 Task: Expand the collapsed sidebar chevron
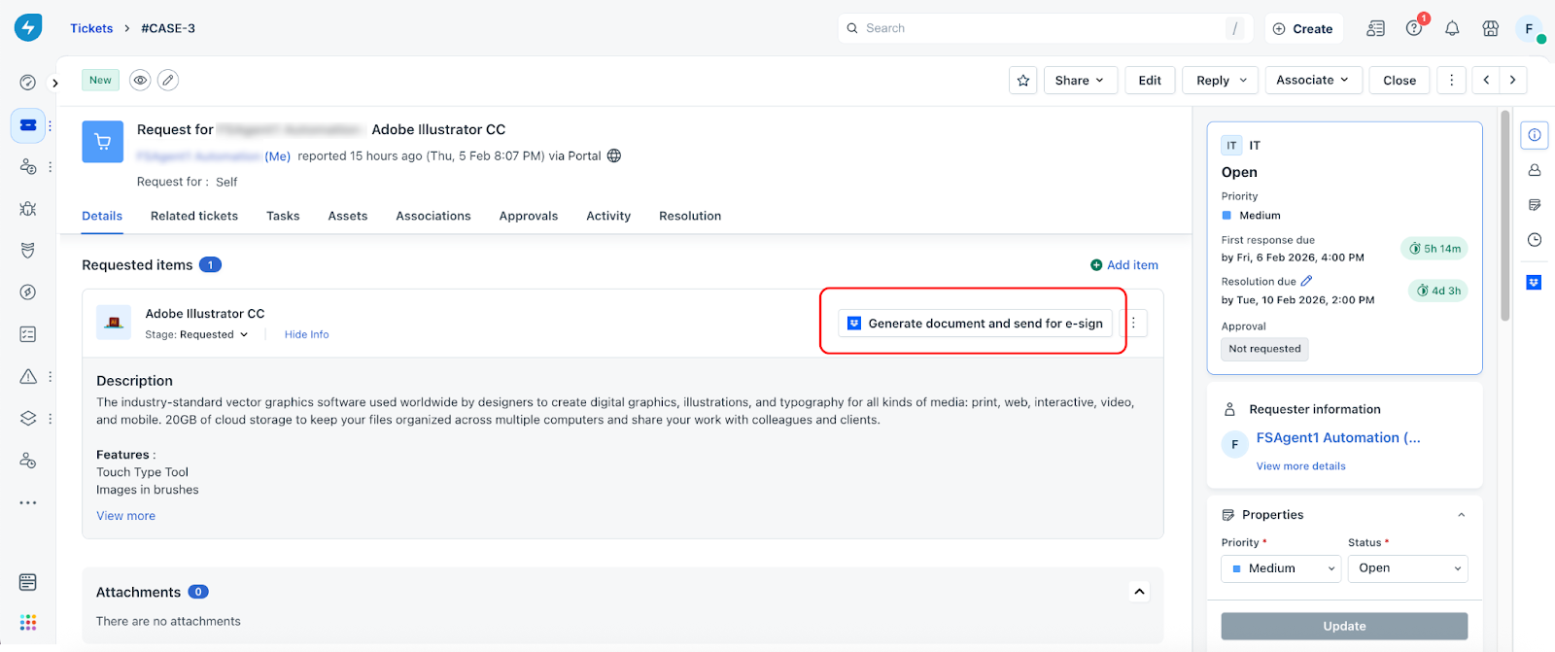55,84
